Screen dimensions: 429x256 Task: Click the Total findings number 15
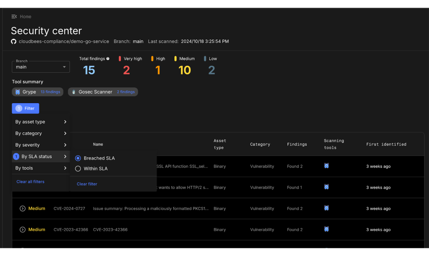(89, 70)
